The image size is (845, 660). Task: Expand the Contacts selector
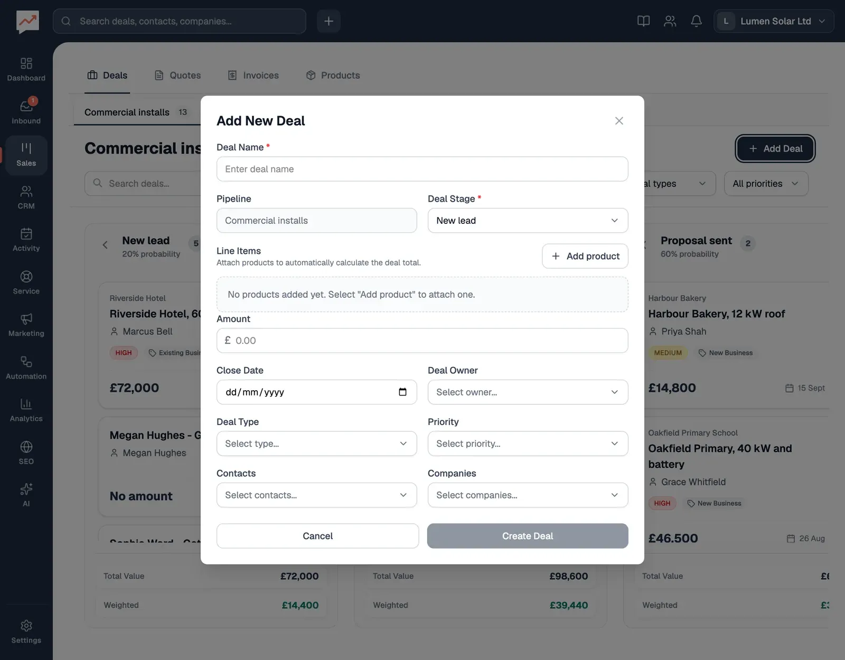pyautogui.click(x=316, y=495)
